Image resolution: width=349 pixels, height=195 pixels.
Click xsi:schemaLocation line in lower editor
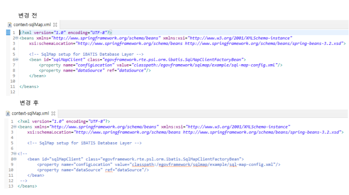click(x=185, y=132)
